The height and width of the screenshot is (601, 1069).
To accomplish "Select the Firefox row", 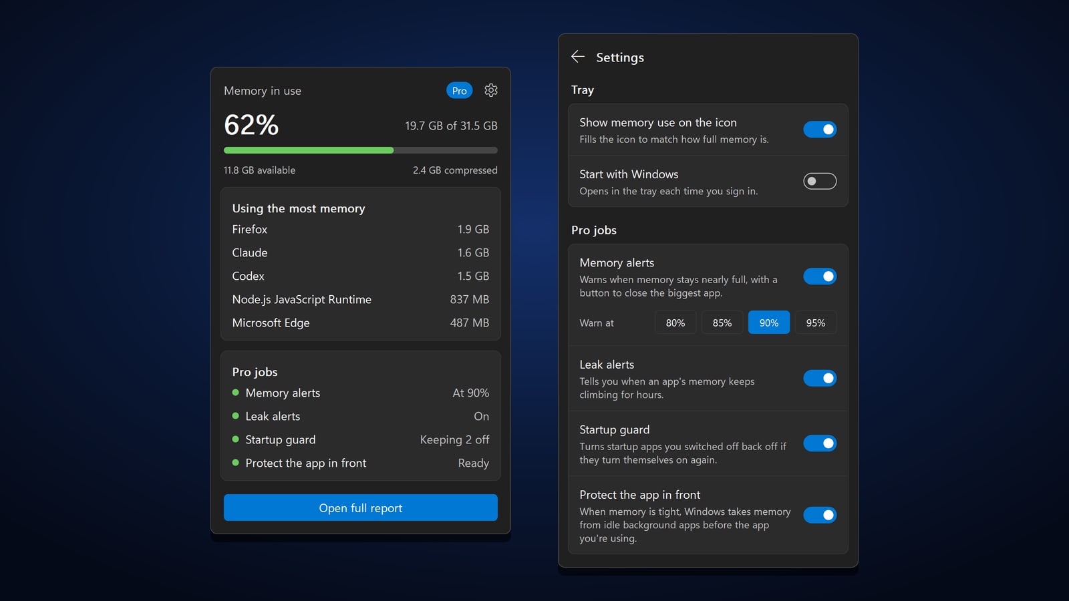I will (361, 229).
